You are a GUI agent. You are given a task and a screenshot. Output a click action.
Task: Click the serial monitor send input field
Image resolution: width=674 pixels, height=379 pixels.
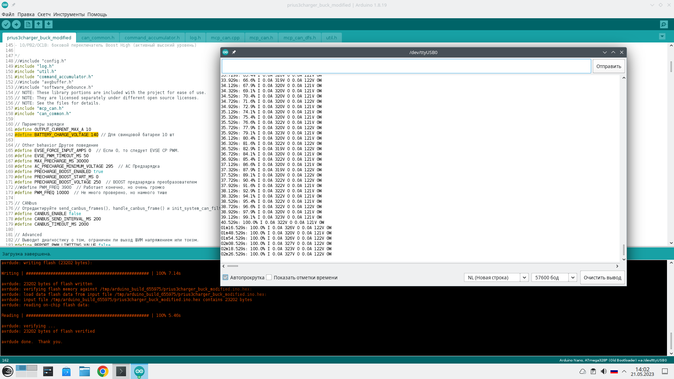tap(406, 66)
